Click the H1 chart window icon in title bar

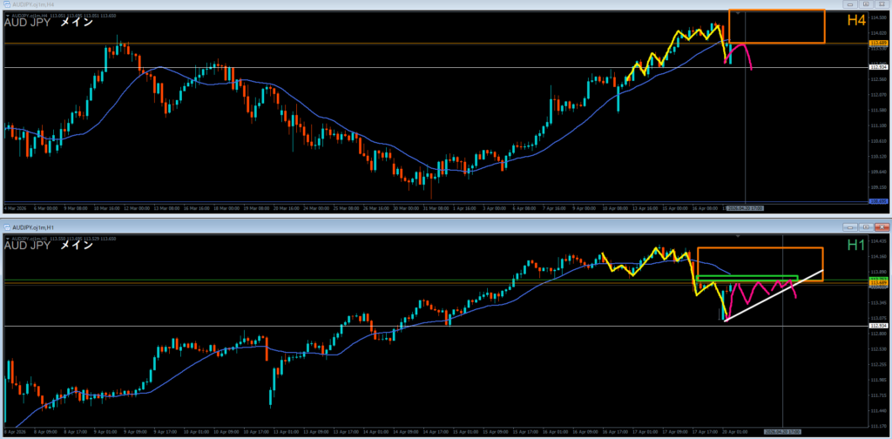tap(7, 227)
